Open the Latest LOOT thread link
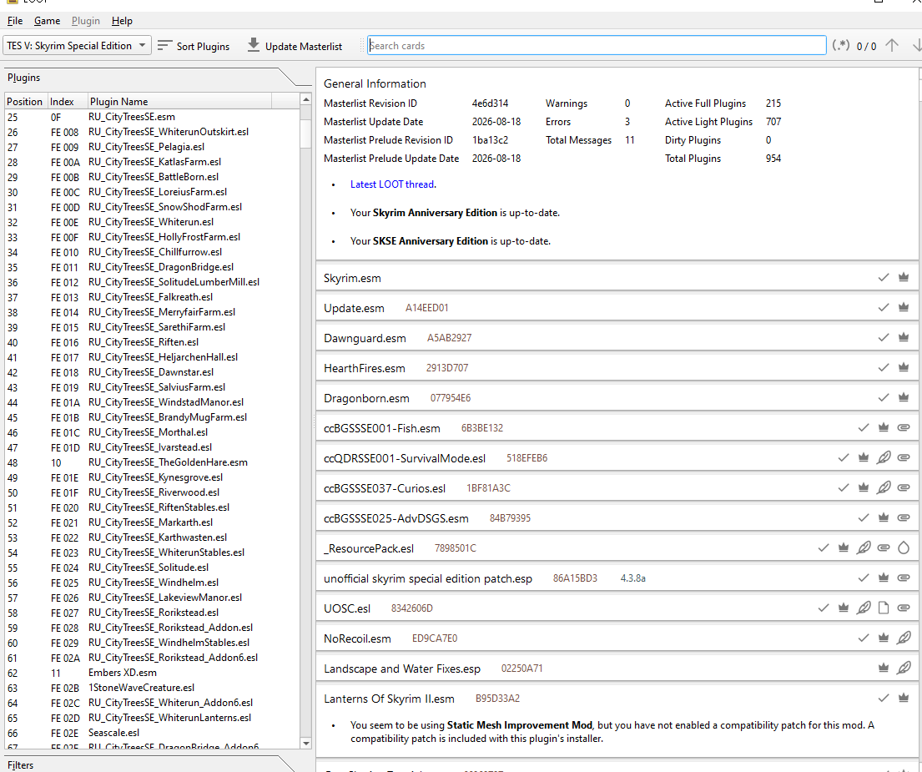 (392, 184)
